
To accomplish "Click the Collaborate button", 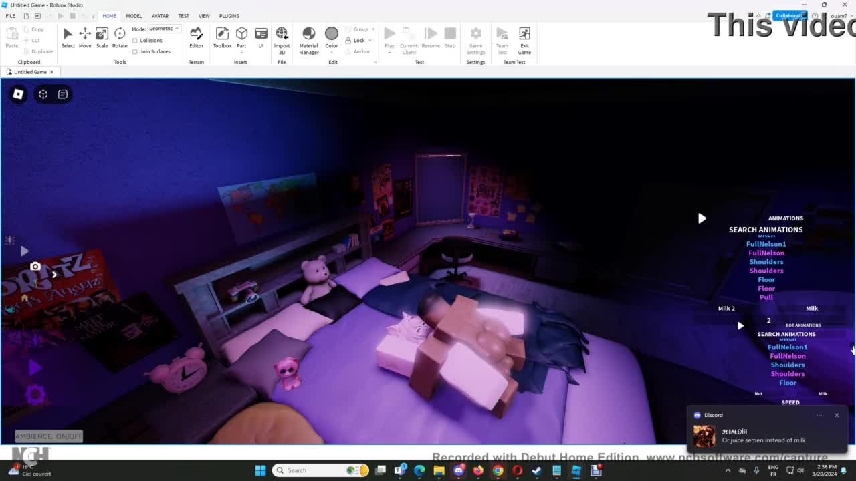I will (788, 15).
